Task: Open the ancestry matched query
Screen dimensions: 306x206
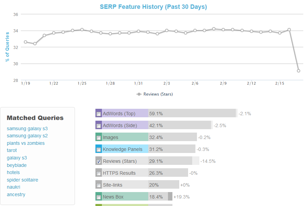Action: coord(16,194)
